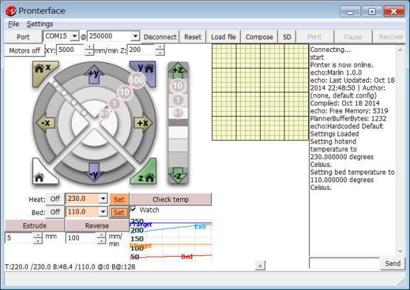Image resolution: width=410 pixels, height=290 pixels.
Task: Turn hotend Heat Off
Action: pos(55,199)
